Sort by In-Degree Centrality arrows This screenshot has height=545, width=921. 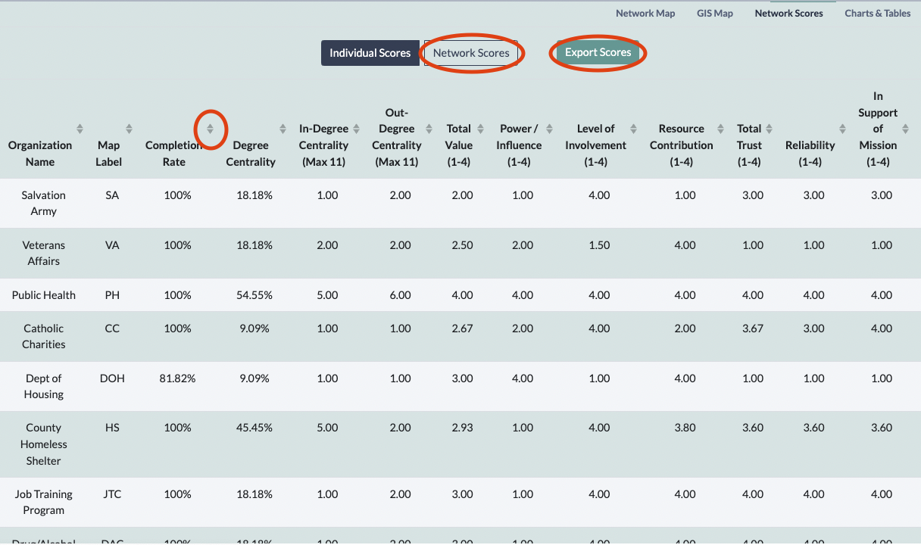(356, 129)
